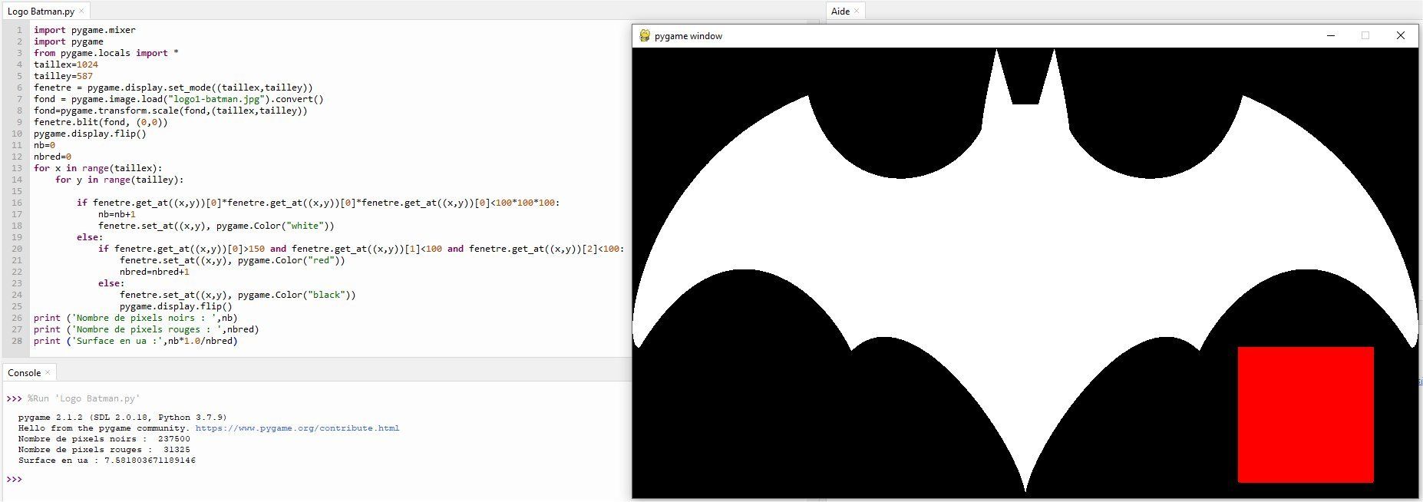Viewport: 1423px width, 502px height.
Task: Click the set_at line with Color("white")
Action: [216, 226]
